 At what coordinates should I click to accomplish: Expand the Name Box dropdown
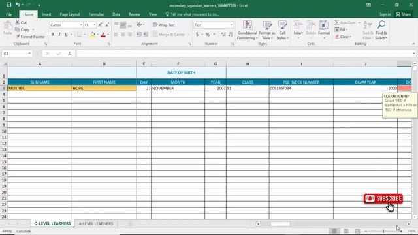[x=29, y=54]
